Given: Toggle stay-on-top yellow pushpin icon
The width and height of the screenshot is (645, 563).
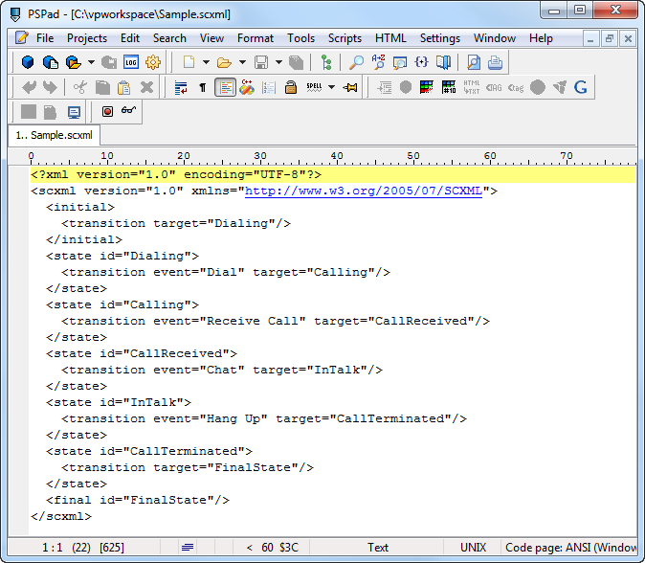Looking at the screenshot, I should click(x=350, y=87).
